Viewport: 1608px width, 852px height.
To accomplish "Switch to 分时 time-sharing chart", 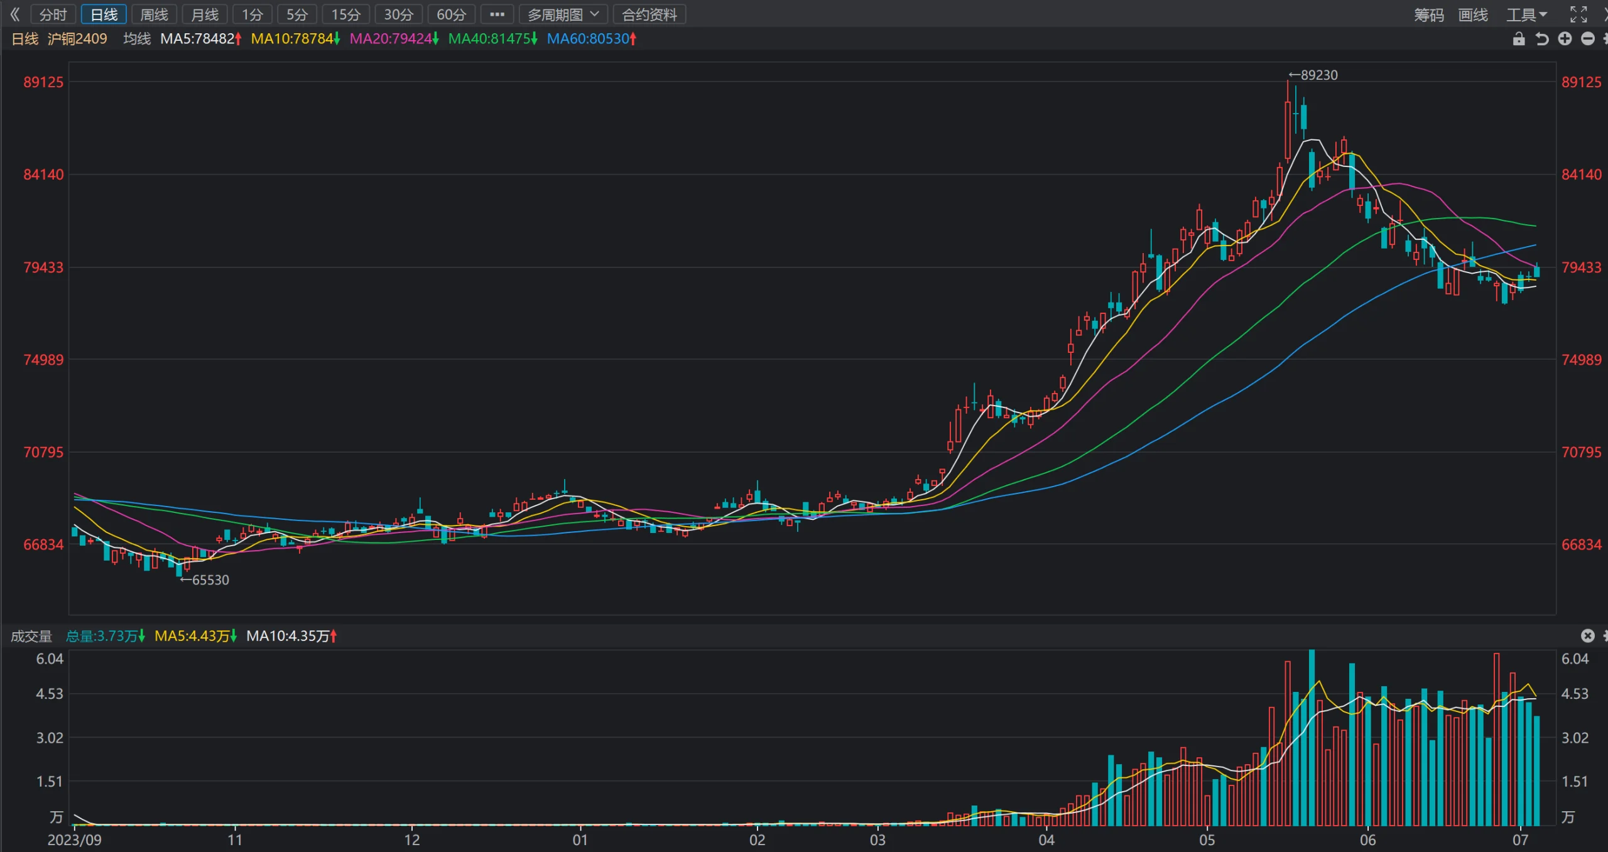I will coord(53,14).
